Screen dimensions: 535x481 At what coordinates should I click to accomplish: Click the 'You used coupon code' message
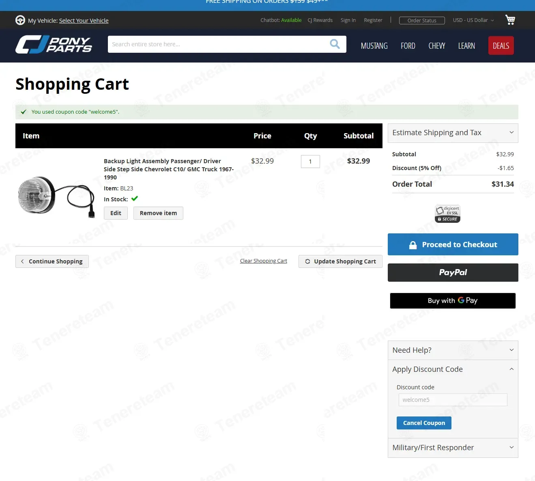(75, 112)
